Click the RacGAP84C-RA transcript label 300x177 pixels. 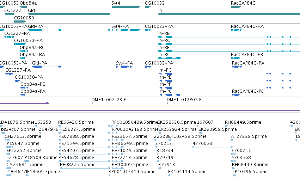click(x=247, y=26)
